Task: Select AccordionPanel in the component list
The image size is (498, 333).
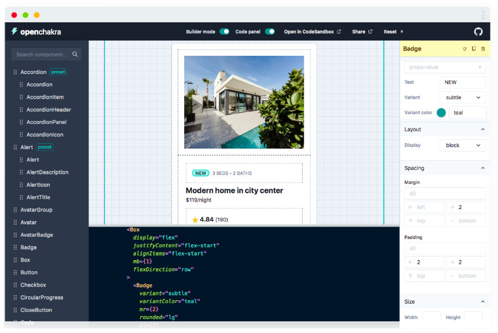Action: coord(46,122)
